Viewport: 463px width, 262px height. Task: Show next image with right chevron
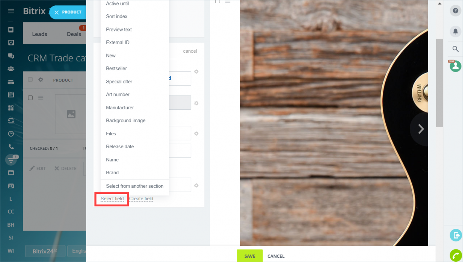[421, 129]
